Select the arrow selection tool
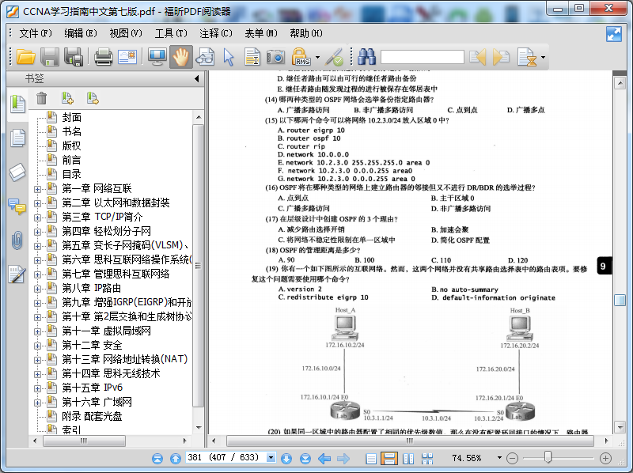 (229, 57)
